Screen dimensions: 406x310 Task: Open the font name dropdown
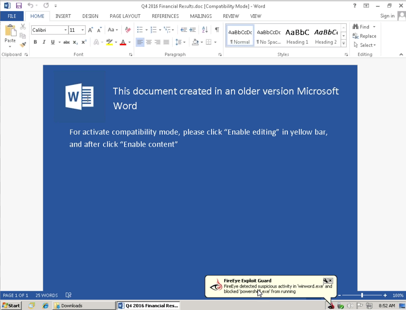[65, 30]
